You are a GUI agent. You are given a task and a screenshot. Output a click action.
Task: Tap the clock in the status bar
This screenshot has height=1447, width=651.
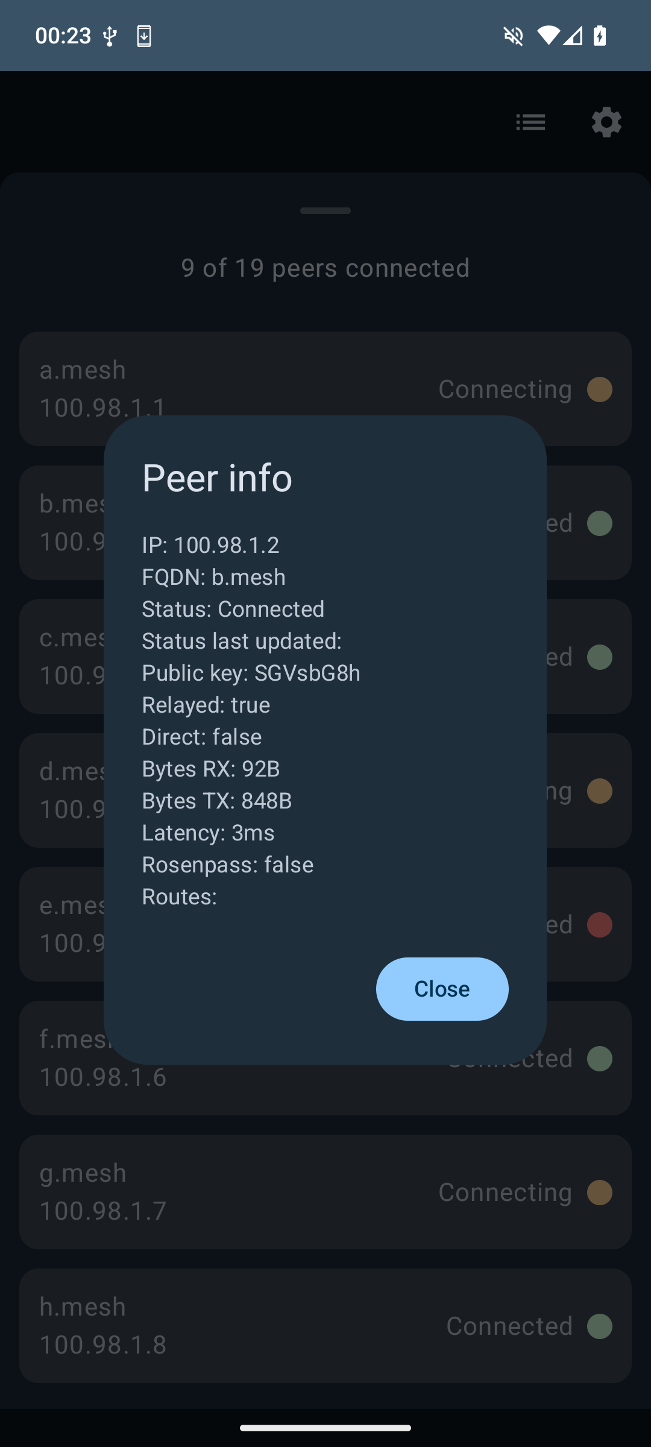click(x=63, y=36)
